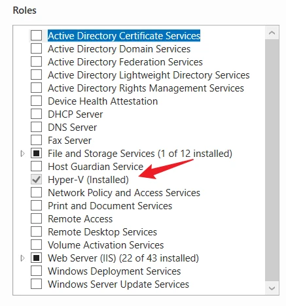The height and width of the screenshot is (306, 286).
Task: Click scrollbar up arrow in Roles list
Action: (x=272, y=33)
